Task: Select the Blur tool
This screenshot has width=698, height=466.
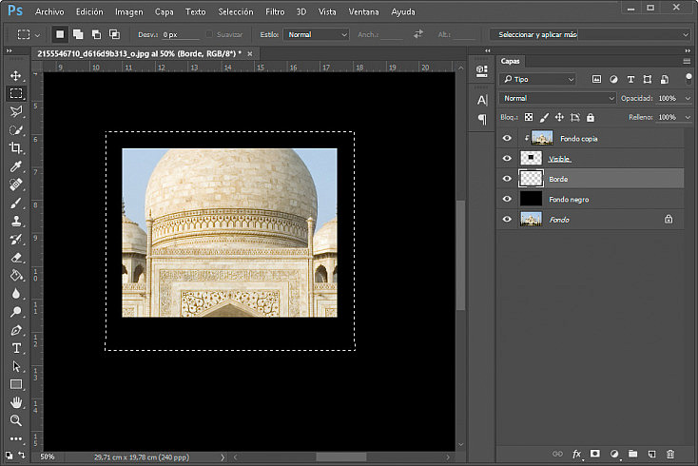Action: [16, 294]
